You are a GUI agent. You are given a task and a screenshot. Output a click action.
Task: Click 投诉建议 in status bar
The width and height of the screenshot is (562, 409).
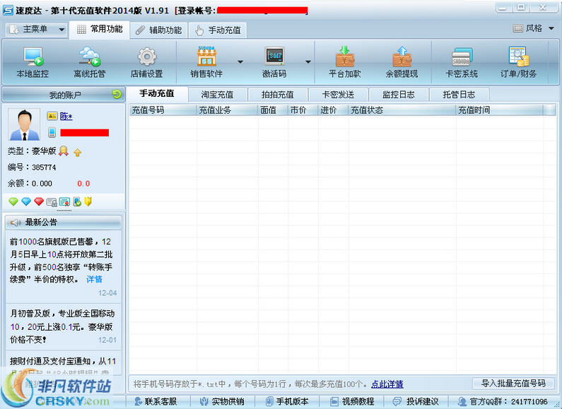point(416,401)
